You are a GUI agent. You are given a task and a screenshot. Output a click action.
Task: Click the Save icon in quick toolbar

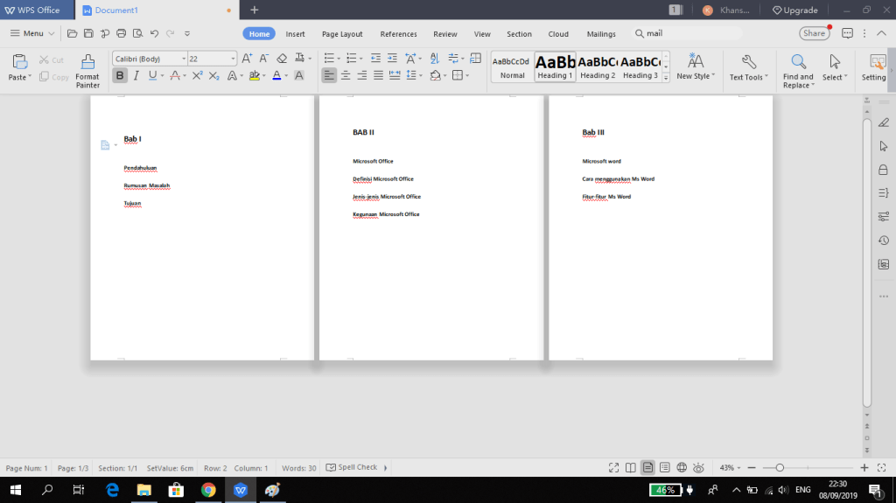point(88,34)
